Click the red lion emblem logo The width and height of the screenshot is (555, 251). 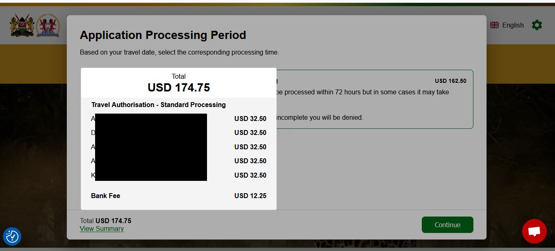[x=48, y=26]
